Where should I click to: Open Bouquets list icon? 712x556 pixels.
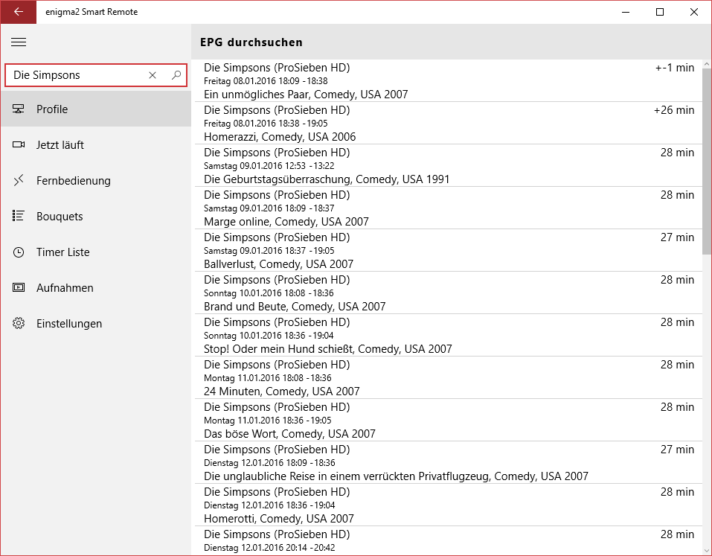click(18, 216)
